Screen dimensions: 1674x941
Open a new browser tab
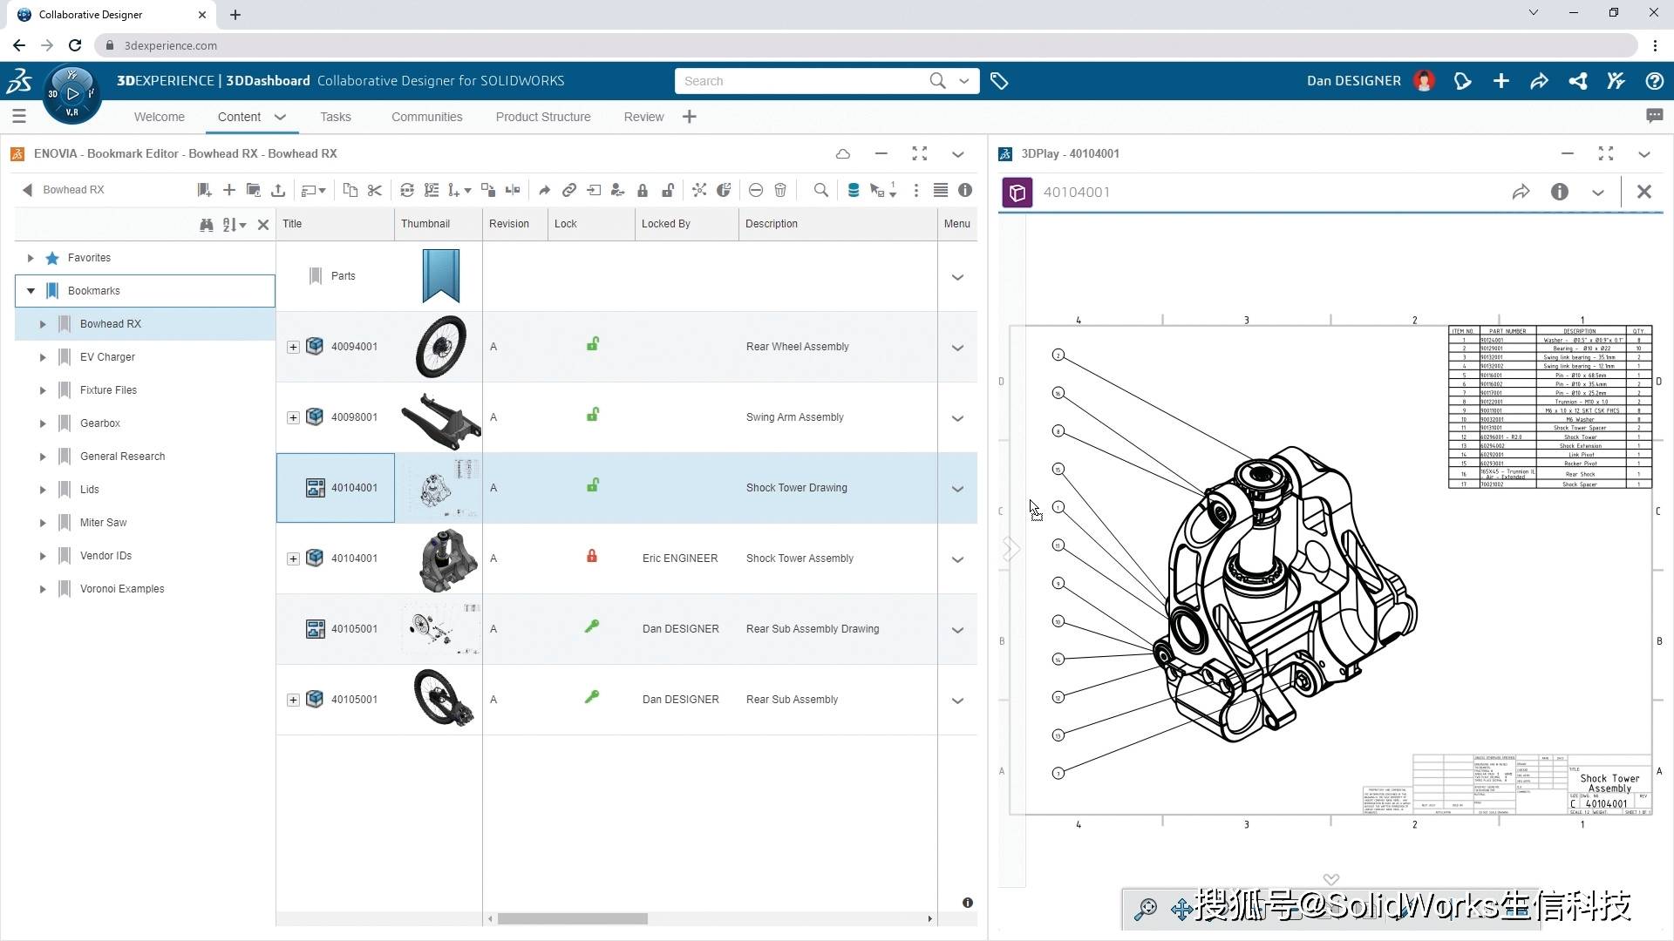[x=235, y=14]
